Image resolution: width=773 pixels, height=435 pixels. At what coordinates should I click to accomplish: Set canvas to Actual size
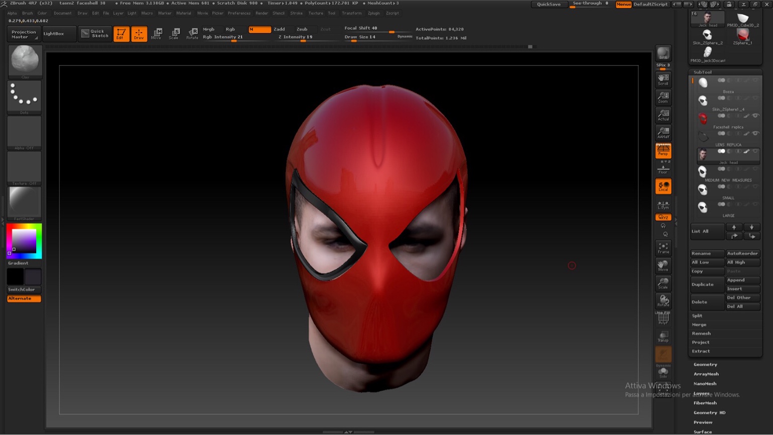pyautogui.click(x=663, y=115)
